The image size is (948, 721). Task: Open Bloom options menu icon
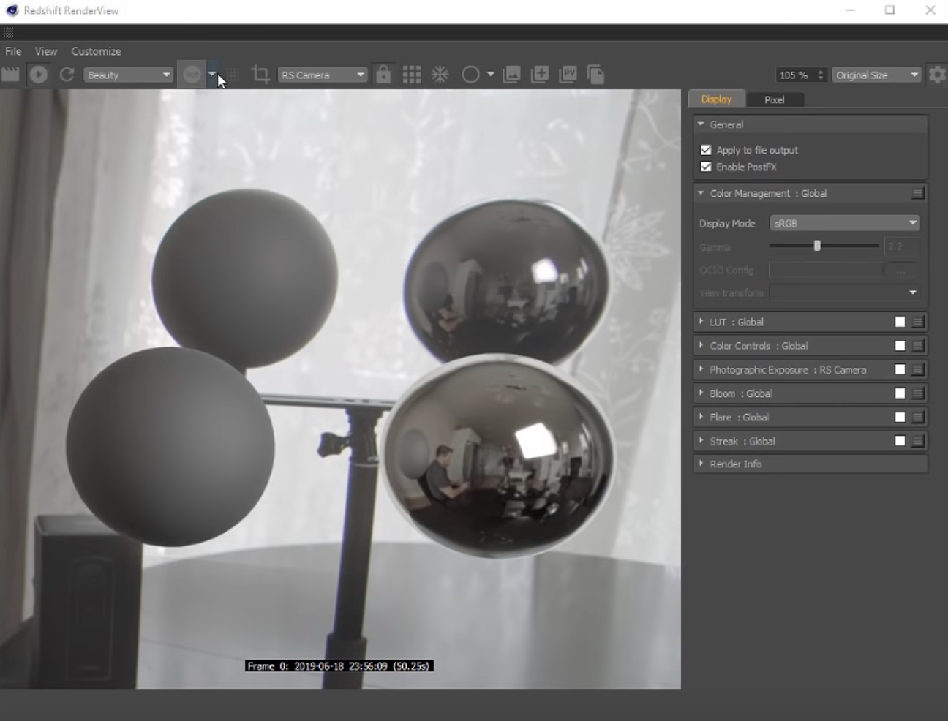[x=917, y=393]
